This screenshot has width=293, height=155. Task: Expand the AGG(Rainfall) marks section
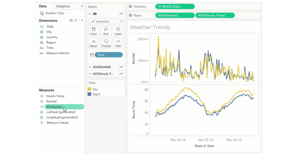point(90,67)
